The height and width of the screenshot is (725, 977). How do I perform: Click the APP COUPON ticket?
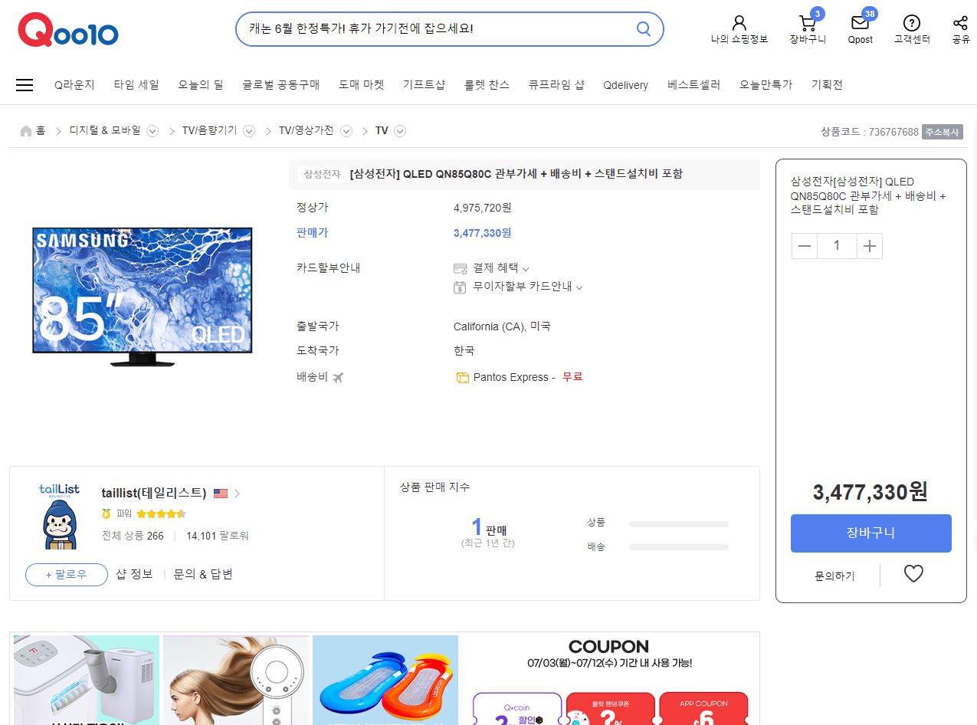[703, 709]
